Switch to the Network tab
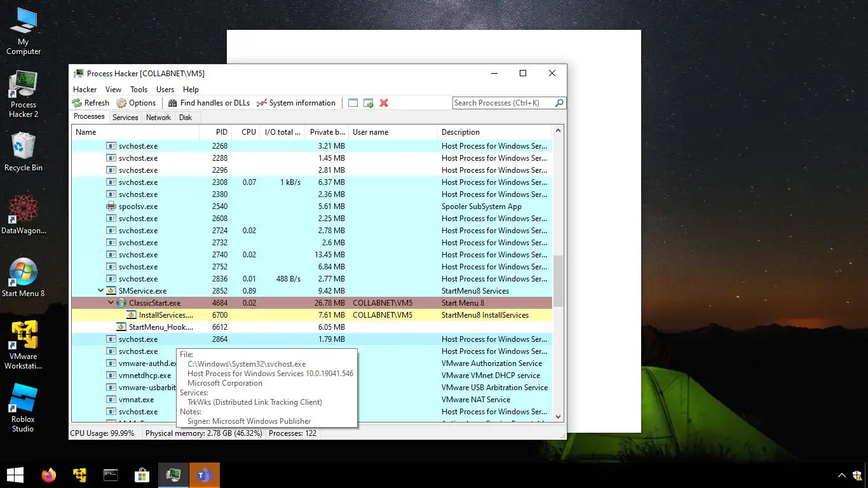 158,118
